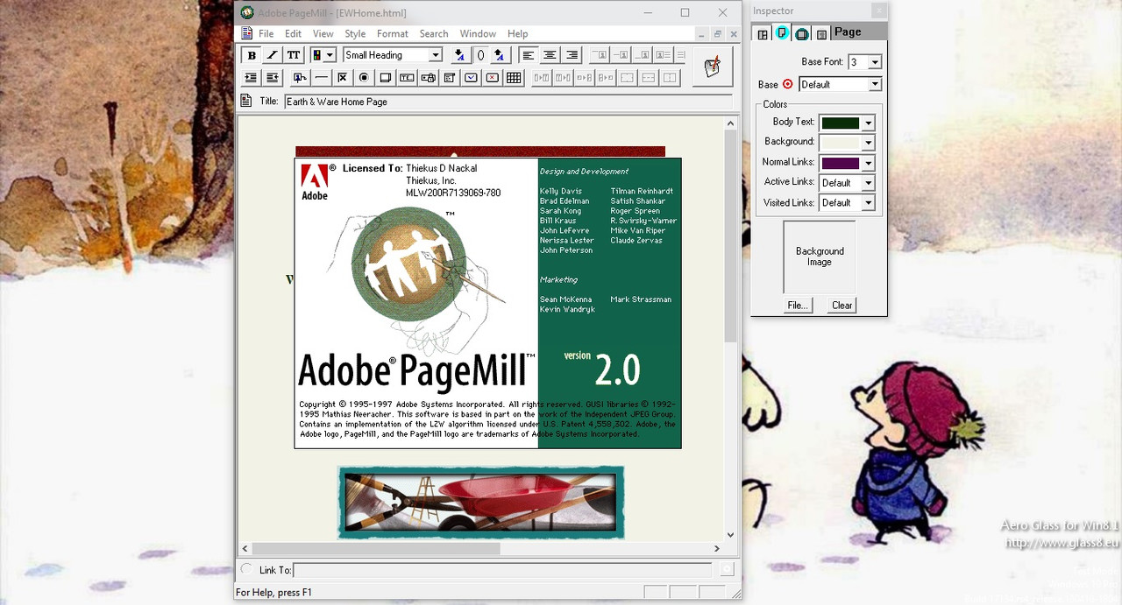Open the Search menu
This screenshot has width=1122, height=605.
tap(434, 34)
